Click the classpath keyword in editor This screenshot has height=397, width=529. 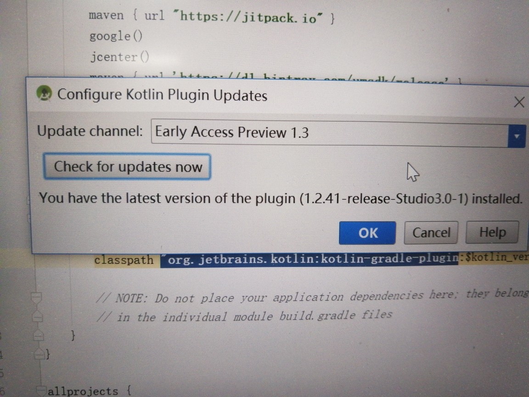124,260
